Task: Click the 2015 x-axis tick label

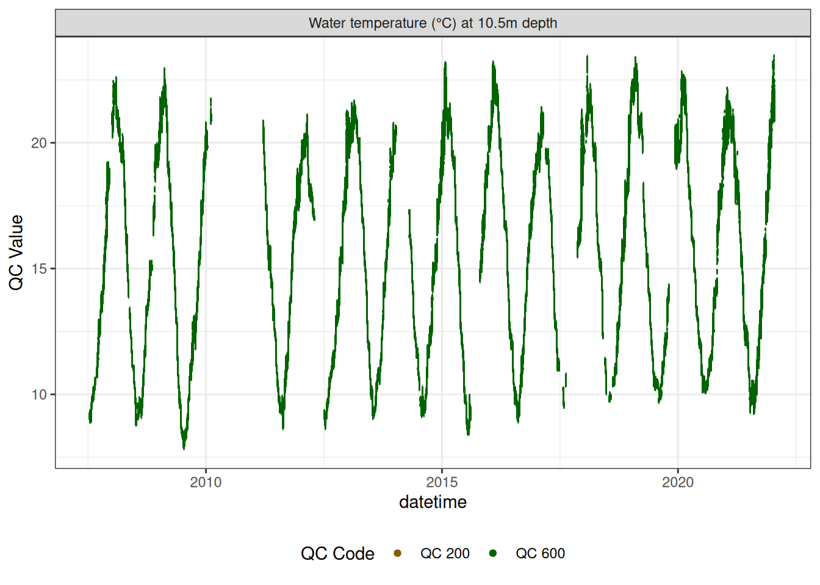Action: click(442, 482)
